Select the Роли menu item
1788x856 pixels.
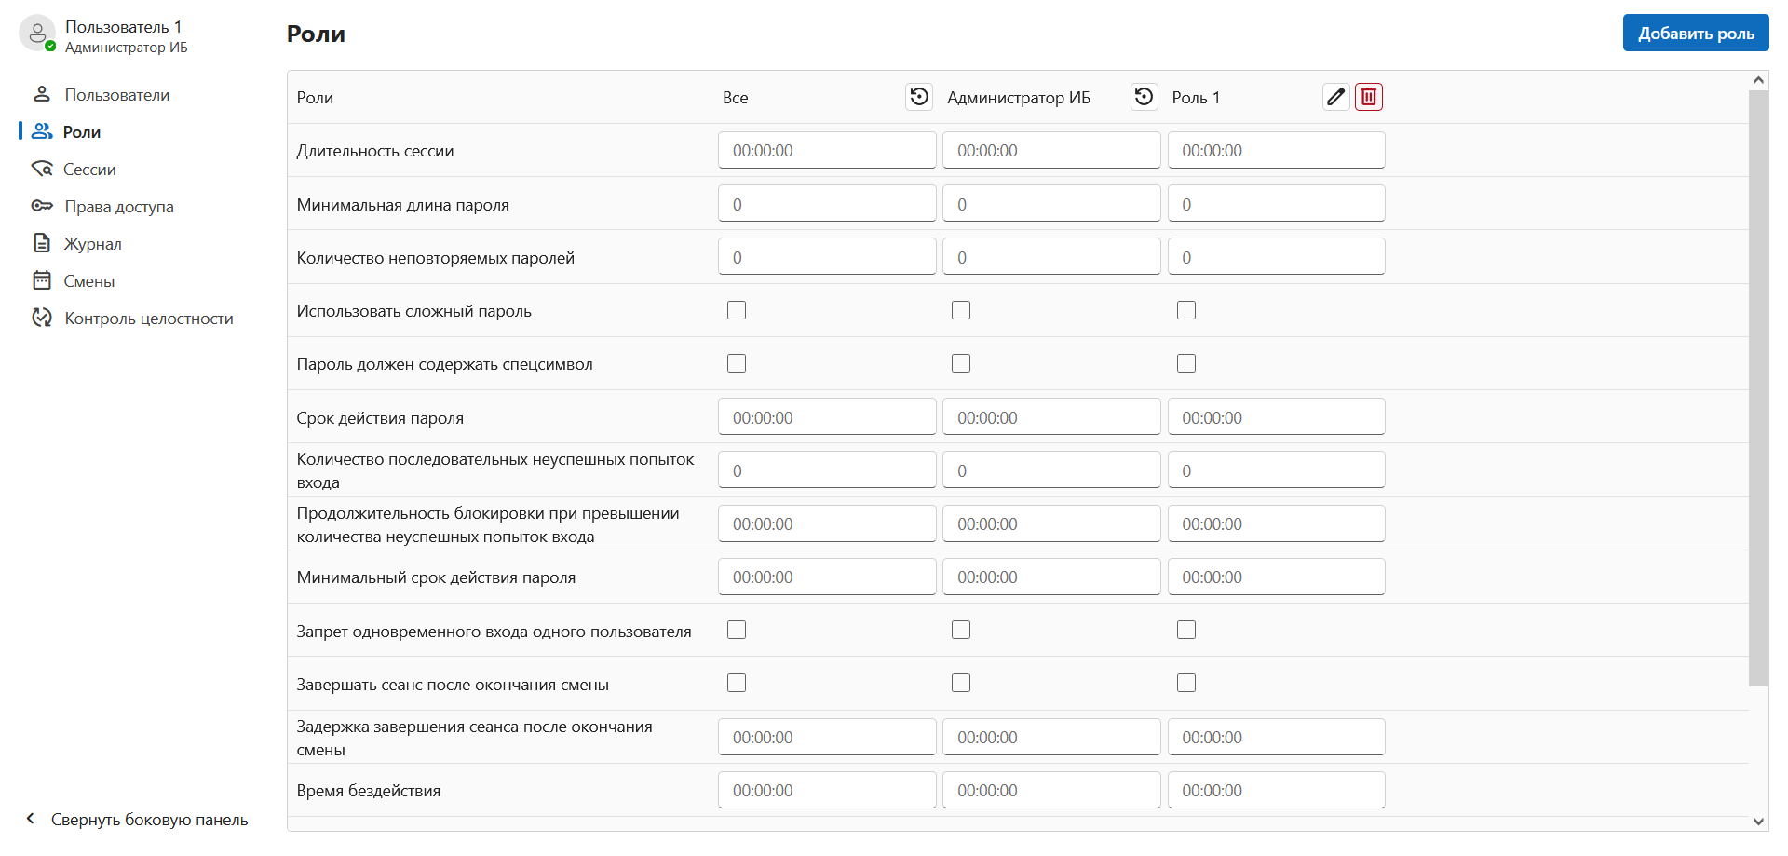(82, 132)
